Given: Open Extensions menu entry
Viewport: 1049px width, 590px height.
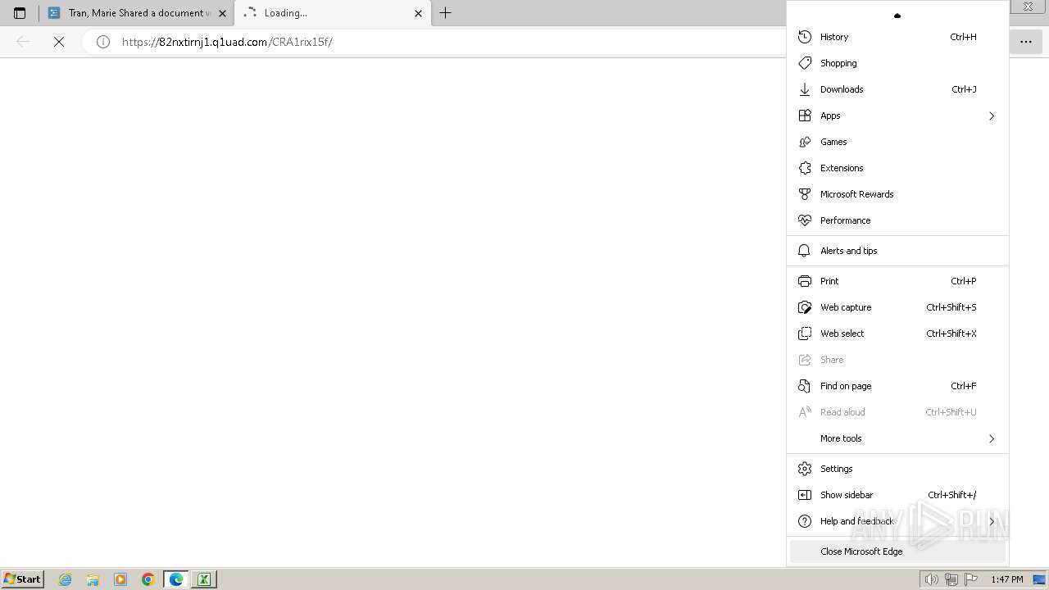Looking at the screenshot, I should 897,168.
